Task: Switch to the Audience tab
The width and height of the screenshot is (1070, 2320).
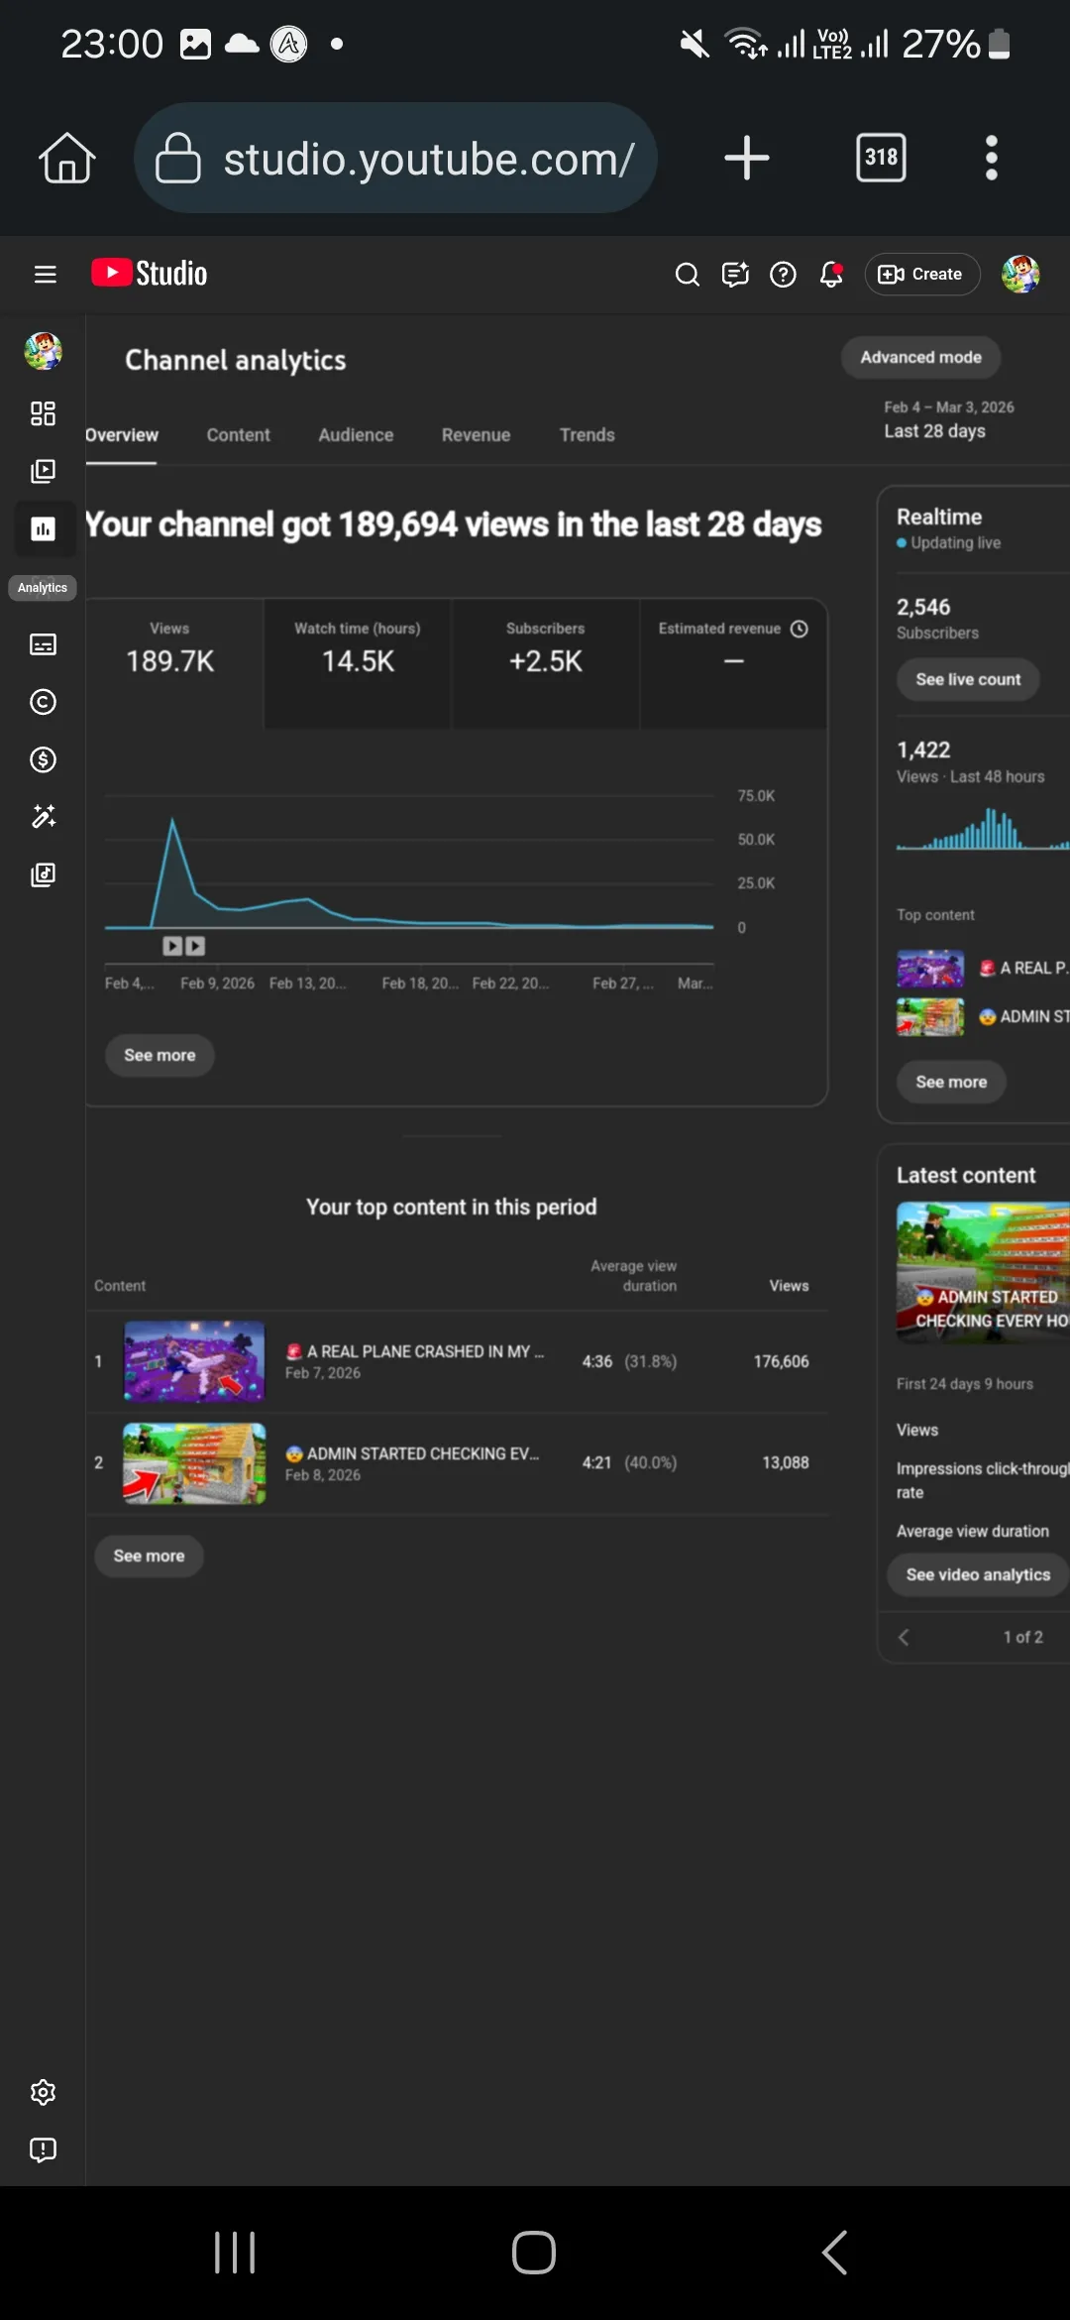Action: (356, 435)
